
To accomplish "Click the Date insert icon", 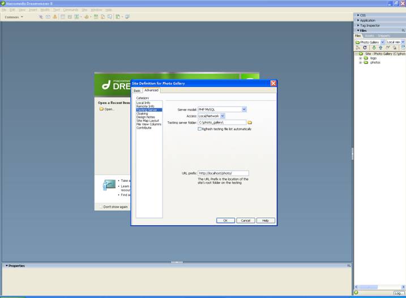I will tap(96, 17).
